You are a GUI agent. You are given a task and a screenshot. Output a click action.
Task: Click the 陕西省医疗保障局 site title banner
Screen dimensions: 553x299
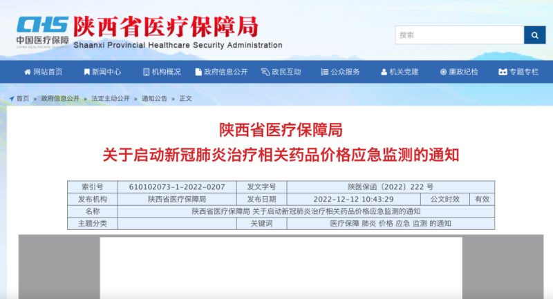click(166, 26)
